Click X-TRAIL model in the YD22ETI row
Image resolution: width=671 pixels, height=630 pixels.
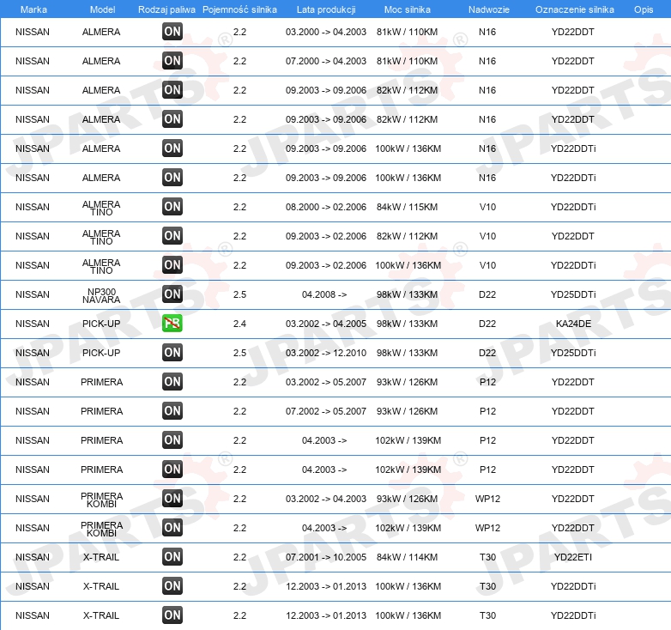pos(101,557)
